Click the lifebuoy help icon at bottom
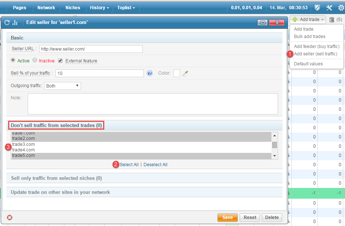Viewport: 345px width, 226px height. [x=10, y=218]
